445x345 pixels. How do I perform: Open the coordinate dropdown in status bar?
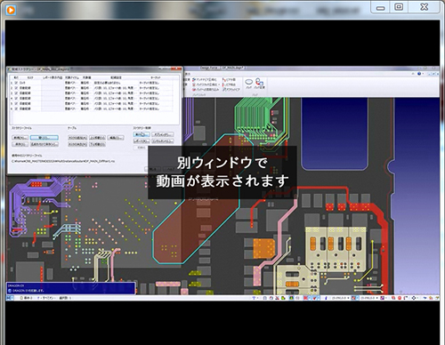pos(348,298)
